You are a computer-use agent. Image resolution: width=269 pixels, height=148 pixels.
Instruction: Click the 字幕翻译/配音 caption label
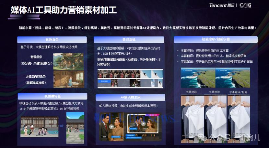(238, 92)
